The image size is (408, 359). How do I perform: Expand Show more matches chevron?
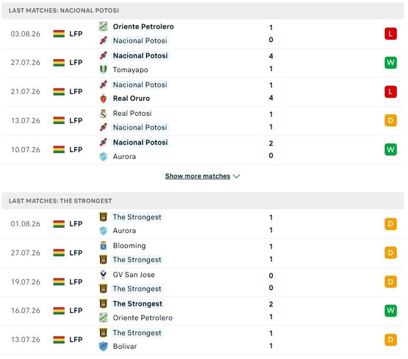(237, 176)
